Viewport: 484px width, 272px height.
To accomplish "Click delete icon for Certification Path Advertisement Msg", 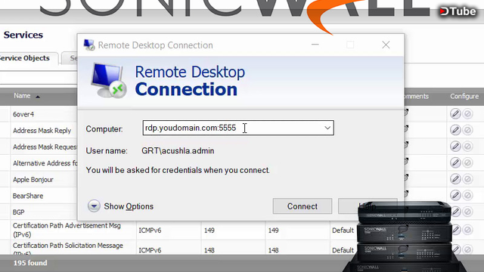I will click(468, 230).
